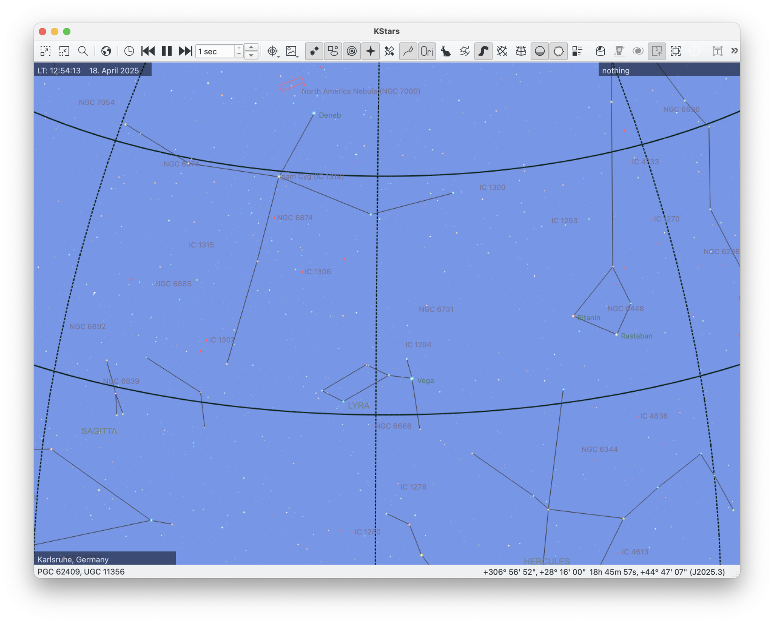Toggle constellation art rabbit icon
Image resolution: width=774 pixels, height=623 pixels.
(x=445, y=51)
